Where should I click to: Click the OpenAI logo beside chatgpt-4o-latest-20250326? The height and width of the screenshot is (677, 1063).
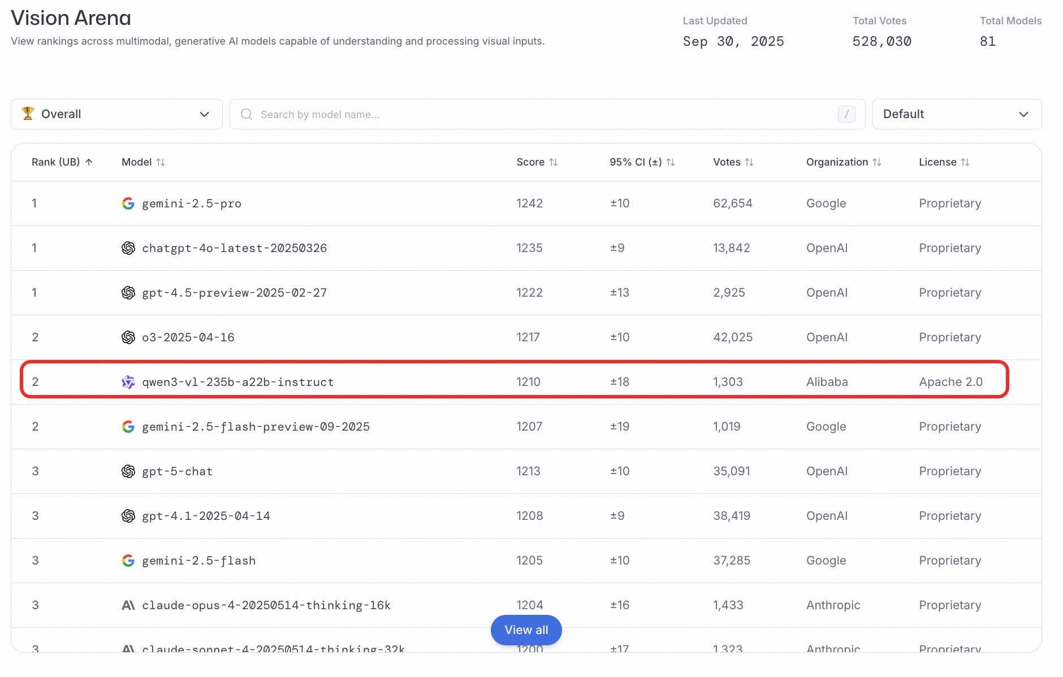pyautogui.click(x=128, y=248)
